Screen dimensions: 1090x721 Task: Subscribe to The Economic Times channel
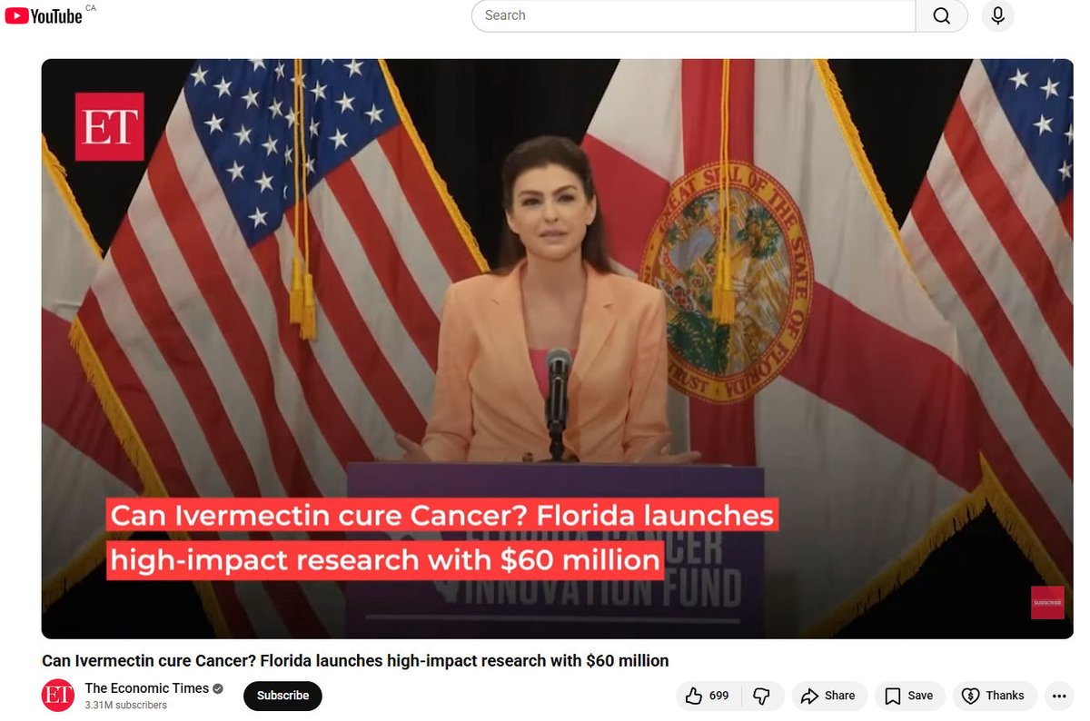[282, 696]
